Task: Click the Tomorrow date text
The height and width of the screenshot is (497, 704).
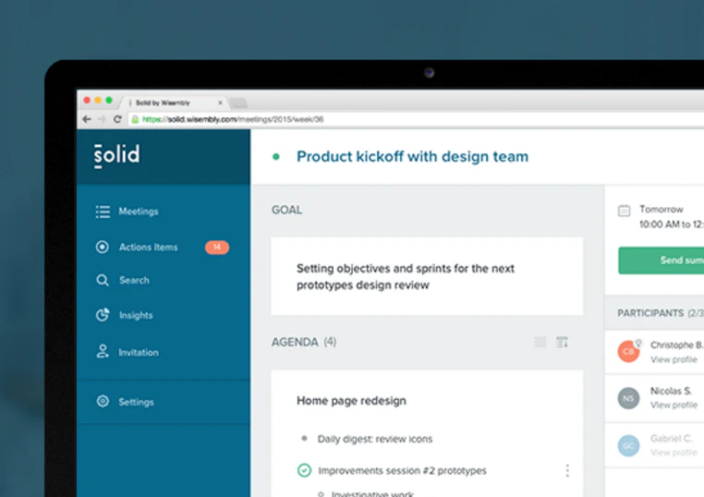Action: pos(661,209)
